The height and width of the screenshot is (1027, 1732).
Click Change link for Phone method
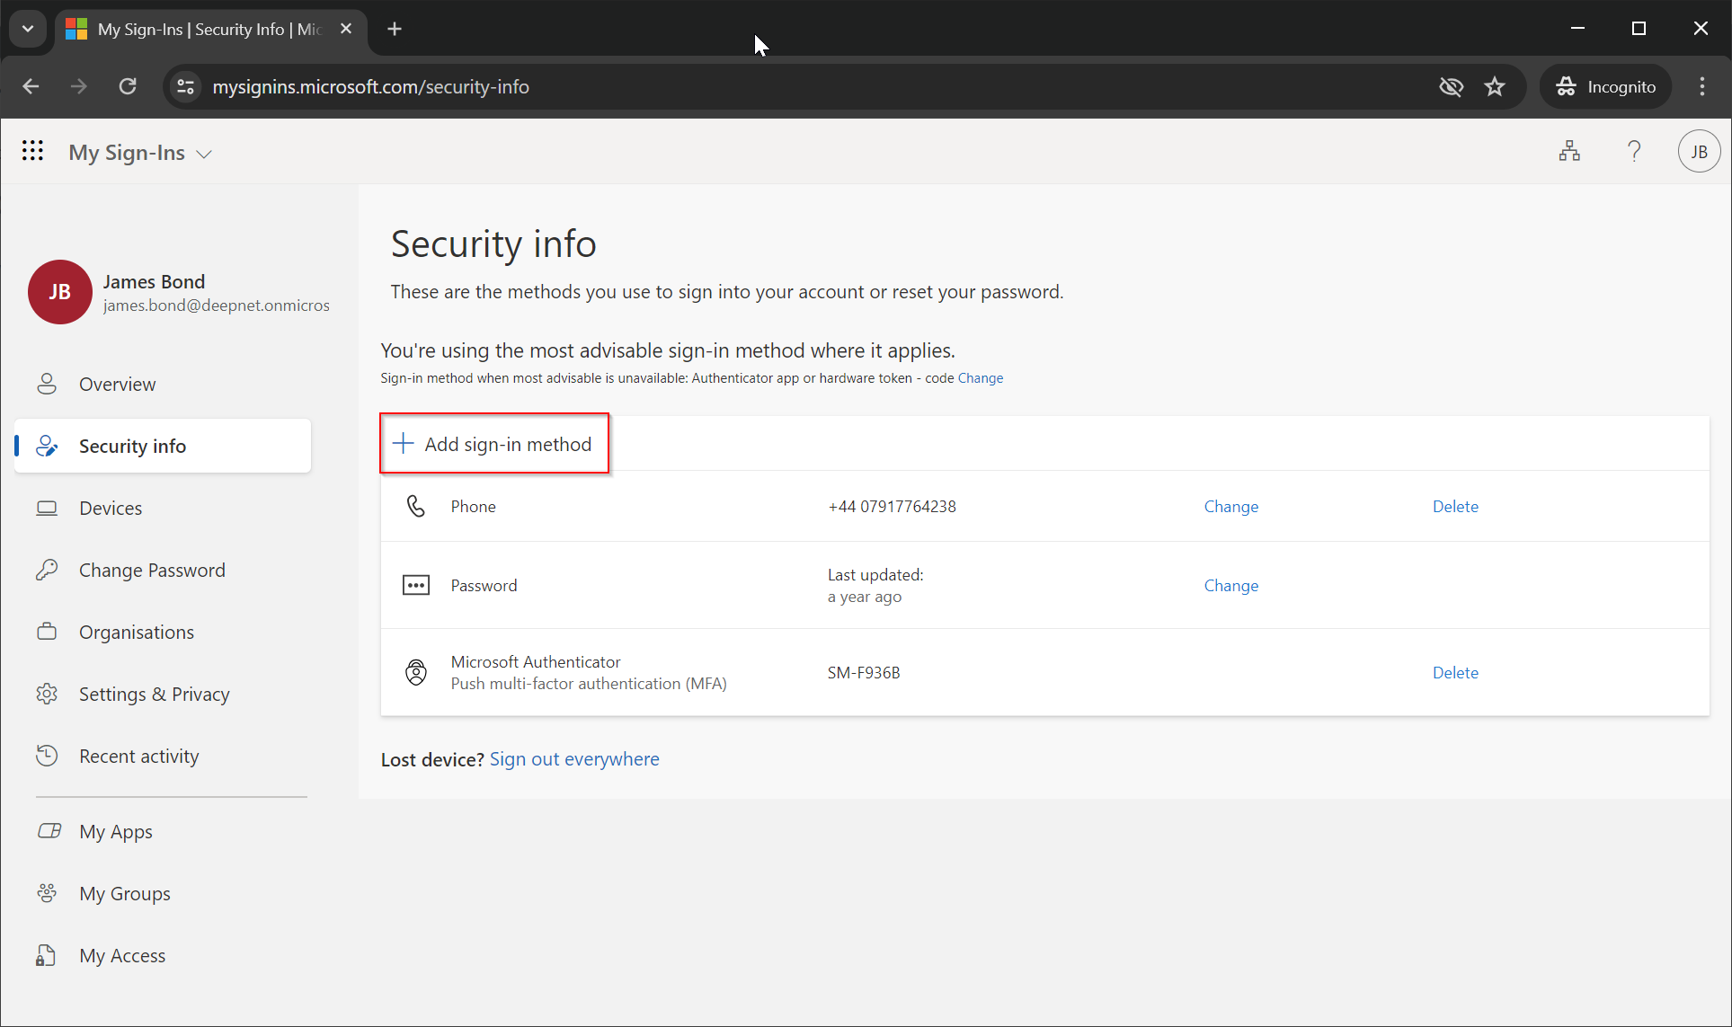coord(1230,507)
